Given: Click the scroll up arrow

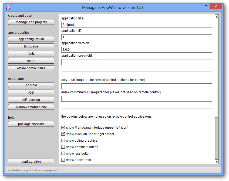Looking at the screenshot, I should coord(217,17).
